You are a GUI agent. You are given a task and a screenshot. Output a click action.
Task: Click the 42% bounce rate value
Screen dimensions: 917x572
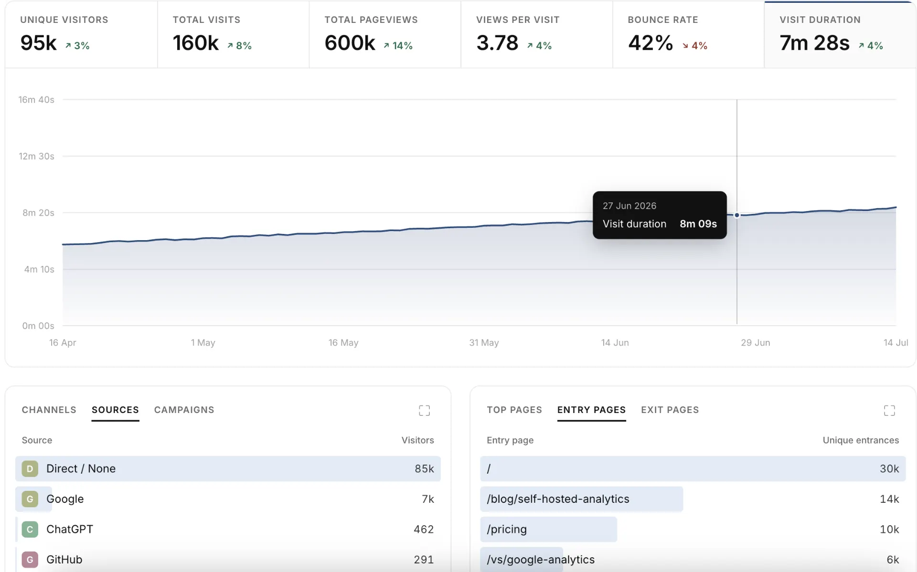click(x=650, y=43)
